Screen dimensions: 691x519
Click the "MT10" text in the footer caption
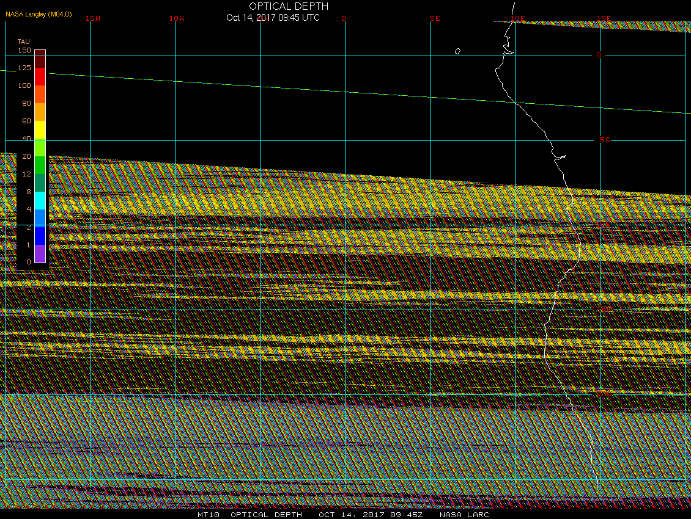[208, 514]
